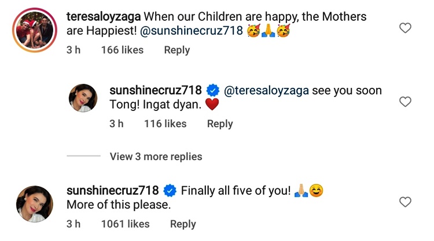The image size is (434, 241).
Task: Open teresaloyzaga's profile picture
Action: coord(33,27)
